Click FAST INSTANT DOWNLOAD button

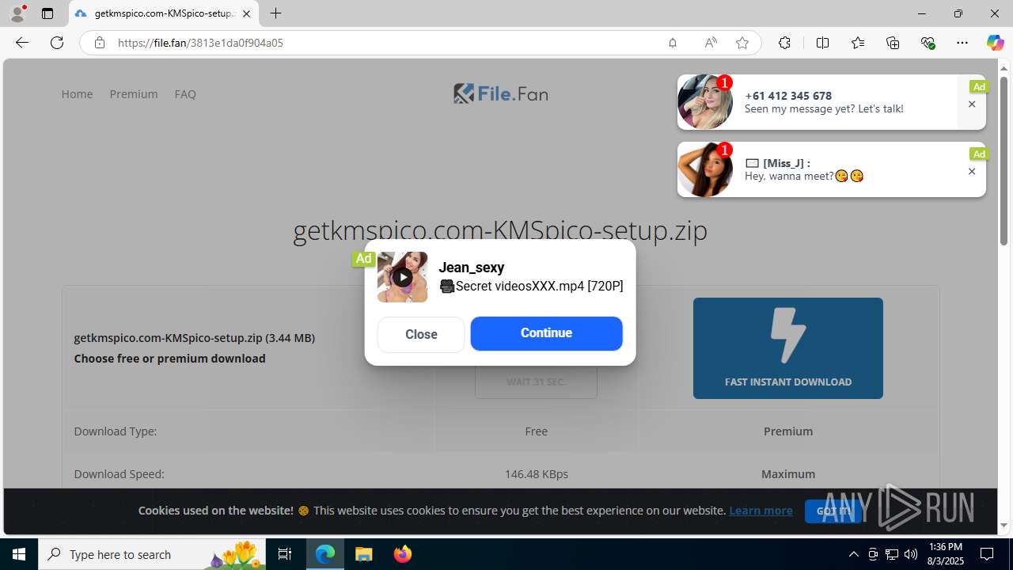point(788,348)
